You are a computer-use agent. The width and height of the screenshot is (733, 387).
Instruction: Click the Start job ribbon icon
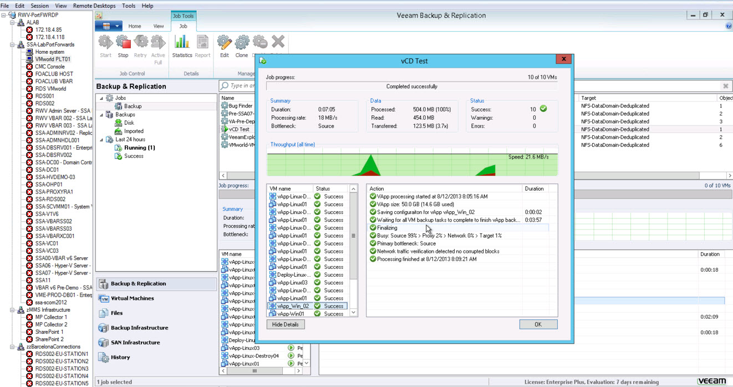[x=105, y=47]
